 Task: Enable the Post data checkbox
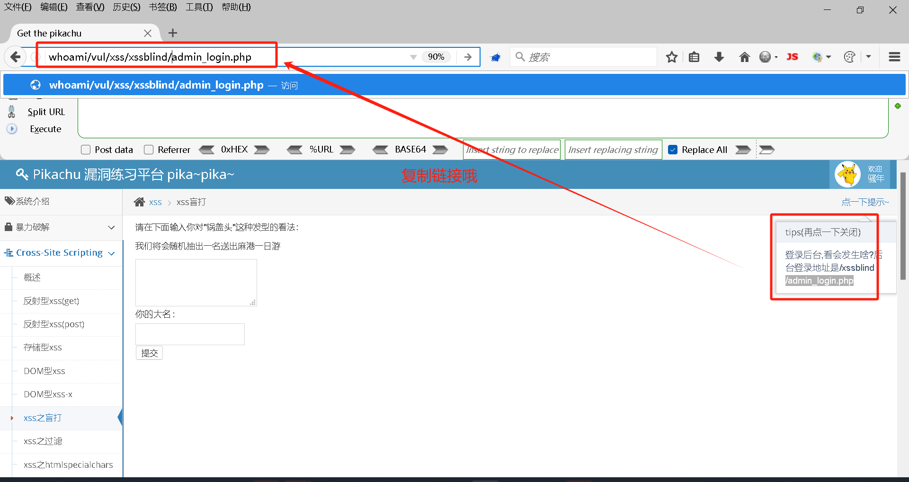86,150
